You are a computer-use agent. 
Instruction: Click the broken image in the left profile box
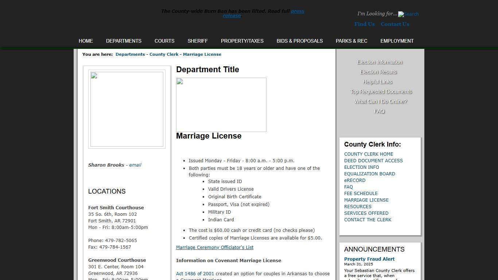click(x=127, y=109)
